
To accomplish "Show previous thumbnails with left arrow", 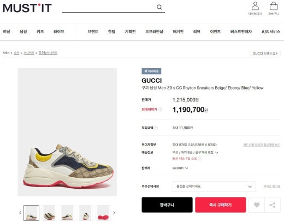I will [20, 213].
